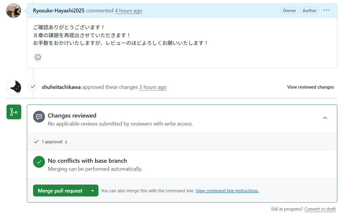Open the emoji reaction picker on the comment
The width and height of the screenshot is (345, 215).
coord(38,57)
